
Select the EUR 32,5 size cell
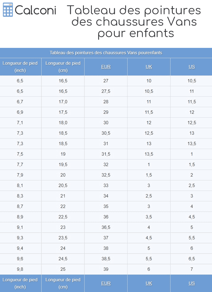(x=106, y=175)
